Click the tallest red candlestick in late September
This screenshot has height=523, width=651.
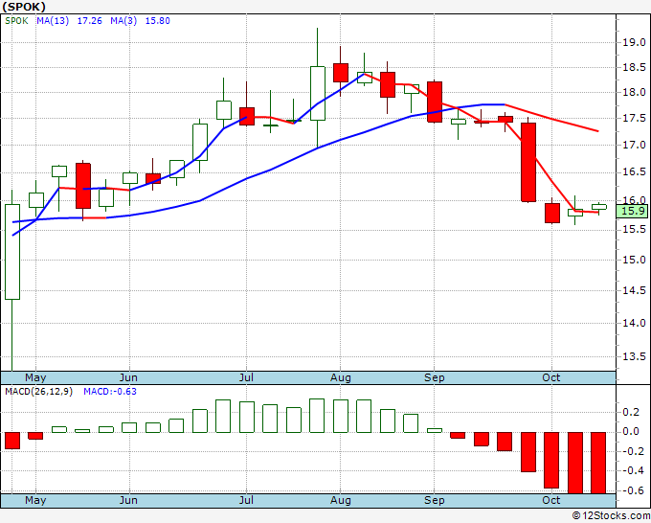point(528,162)
